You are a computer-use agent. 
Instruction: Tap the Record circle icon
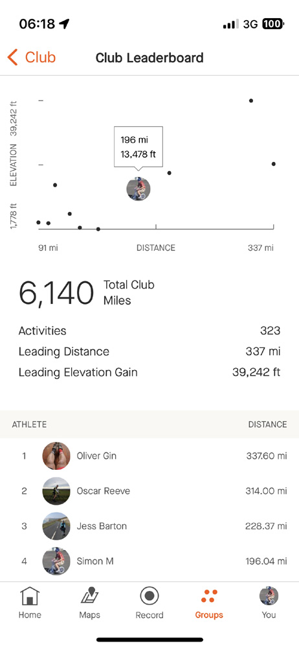tap(149, 596)
